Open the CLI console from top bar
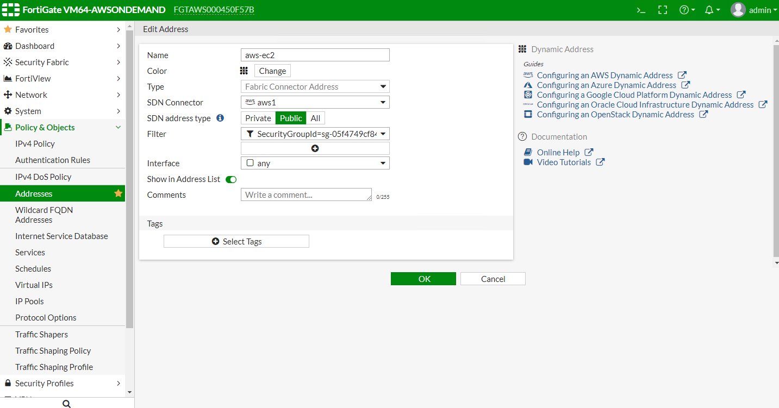Image resolution: width=779 pixels, height=408 pixels. (x=640, y=10)
